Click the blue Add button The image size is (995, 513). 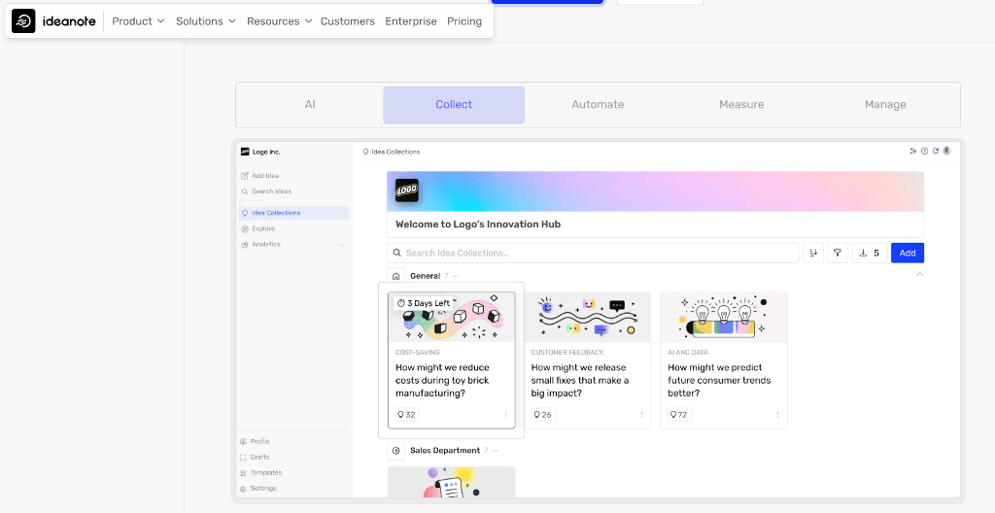pyautogui.click(x=908, y=253)
